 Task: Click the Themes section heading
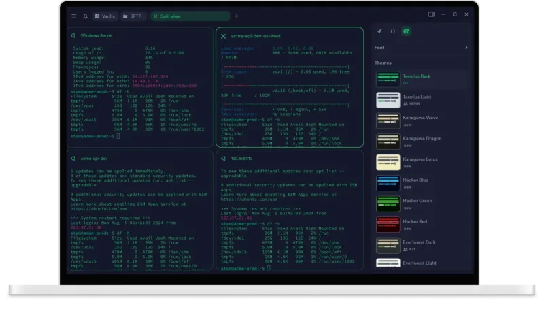(x=383, y=63)
